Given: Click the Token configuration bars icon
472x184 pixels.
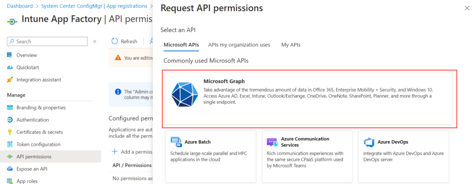Looking at the screenshot, I should (x=10, y=144).
